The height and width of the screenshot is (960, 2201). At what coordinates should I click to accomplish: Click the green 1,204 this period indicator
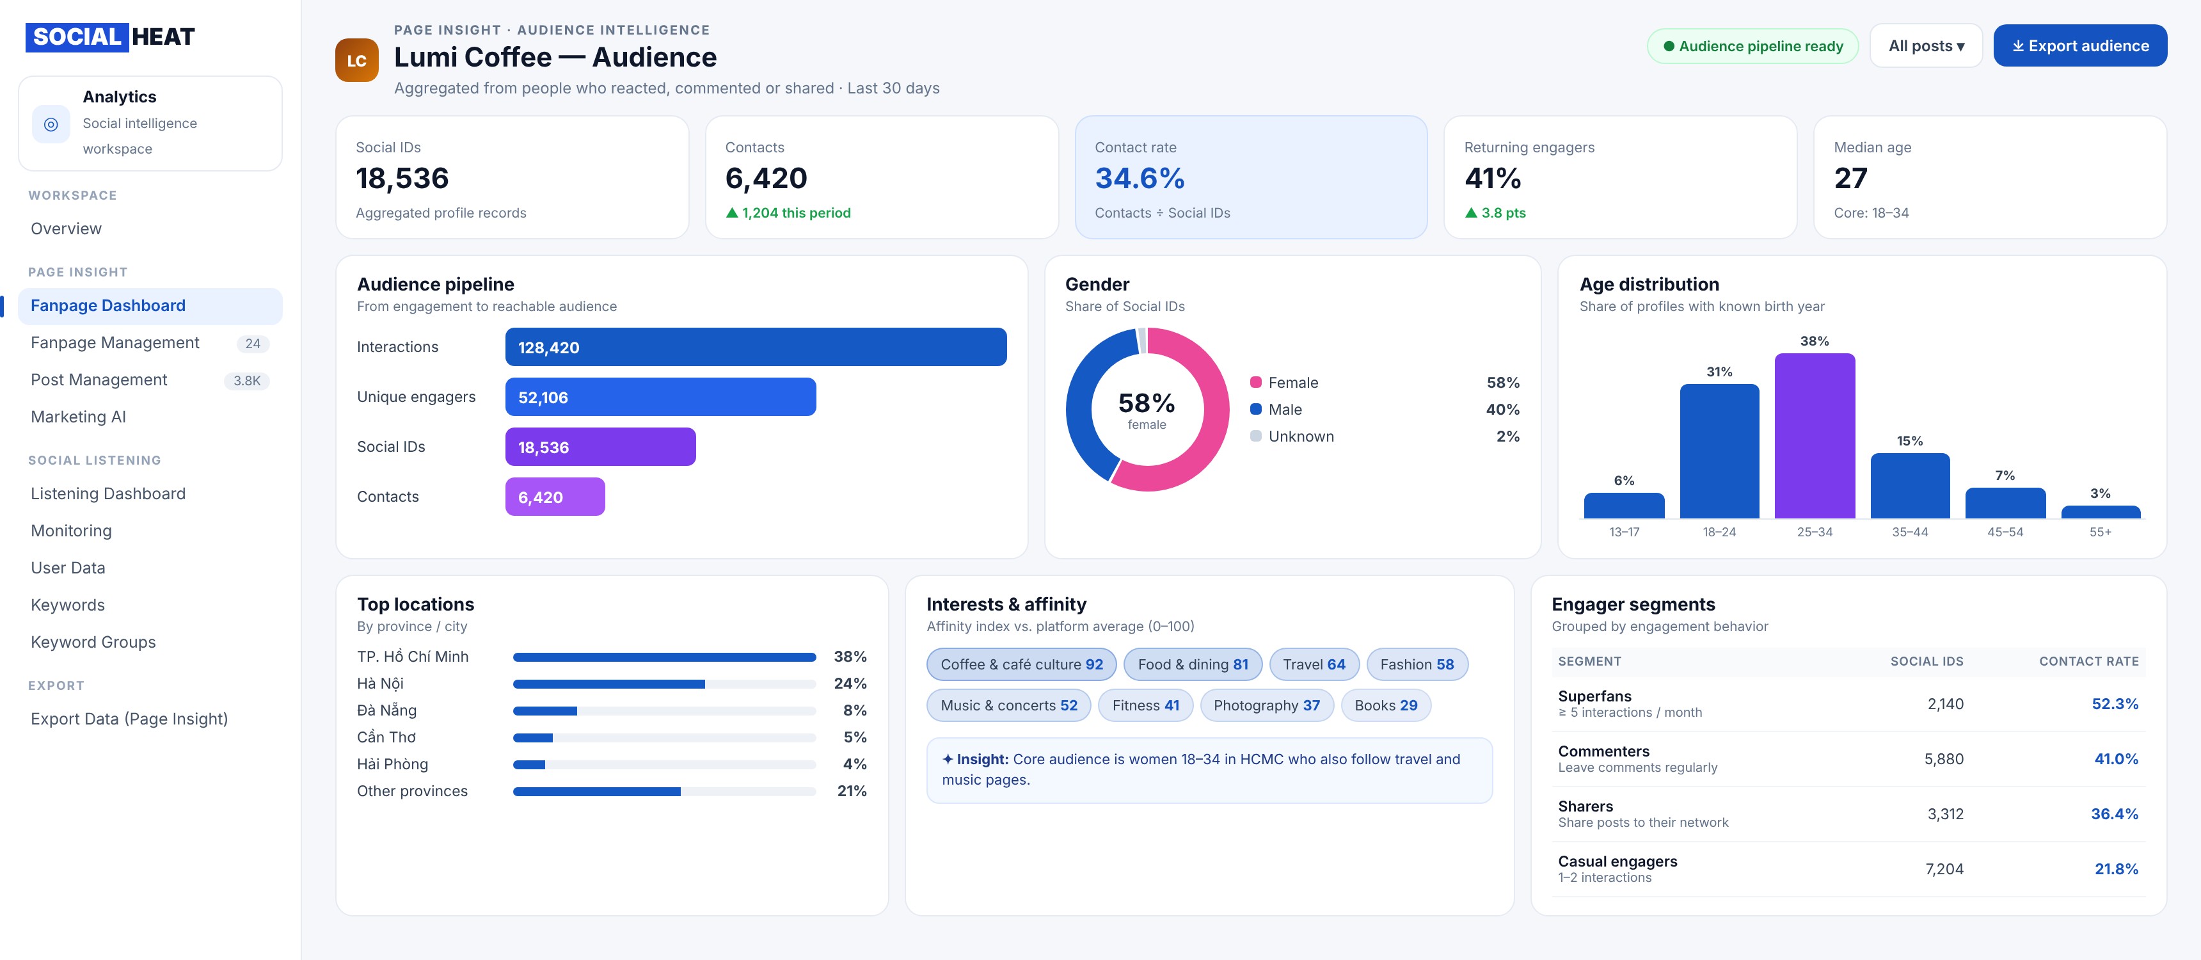[788, 213]
